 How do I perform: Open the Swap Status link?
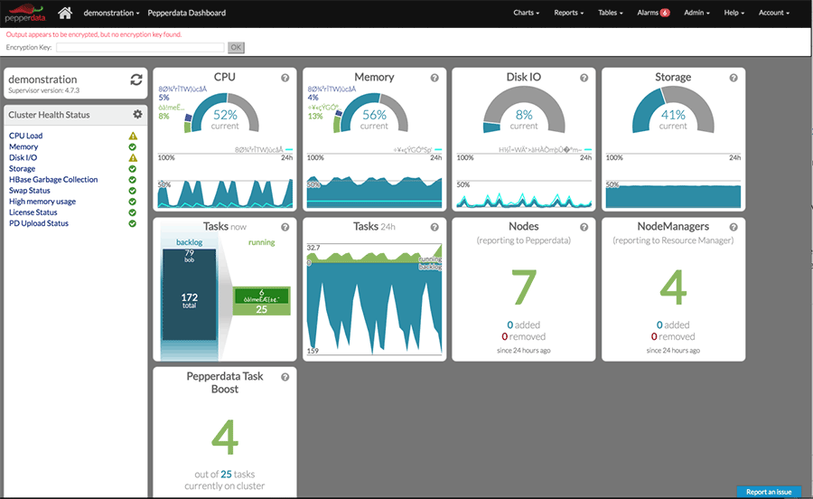(30, 191)
